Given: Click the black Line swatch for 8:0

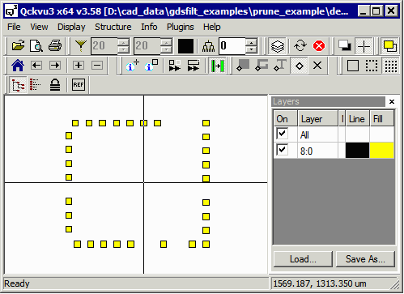Looking at the screenshot, I should pyautogui.click(x=357, y=151).
